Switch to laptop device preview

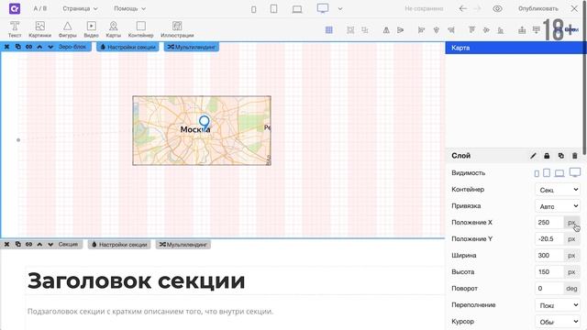pos(297,9)
